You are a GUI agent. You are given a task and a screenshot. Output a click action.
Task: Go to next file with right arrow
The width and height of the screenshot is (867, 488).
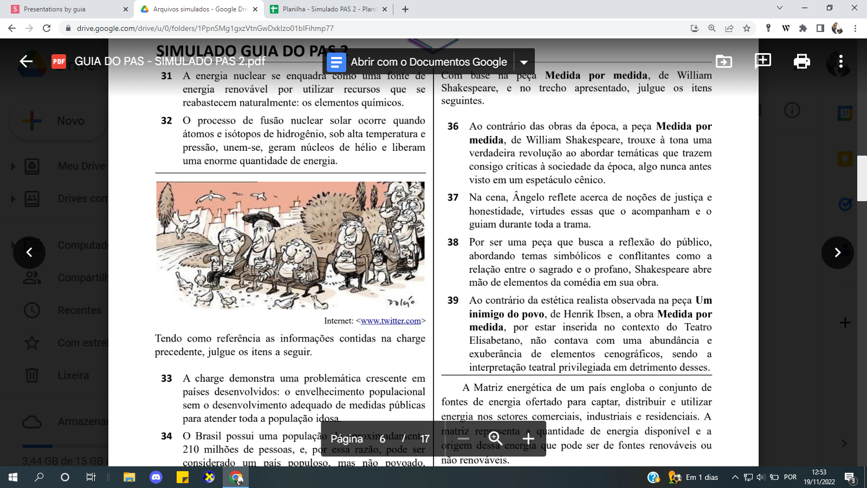click(x=837, y=252)
